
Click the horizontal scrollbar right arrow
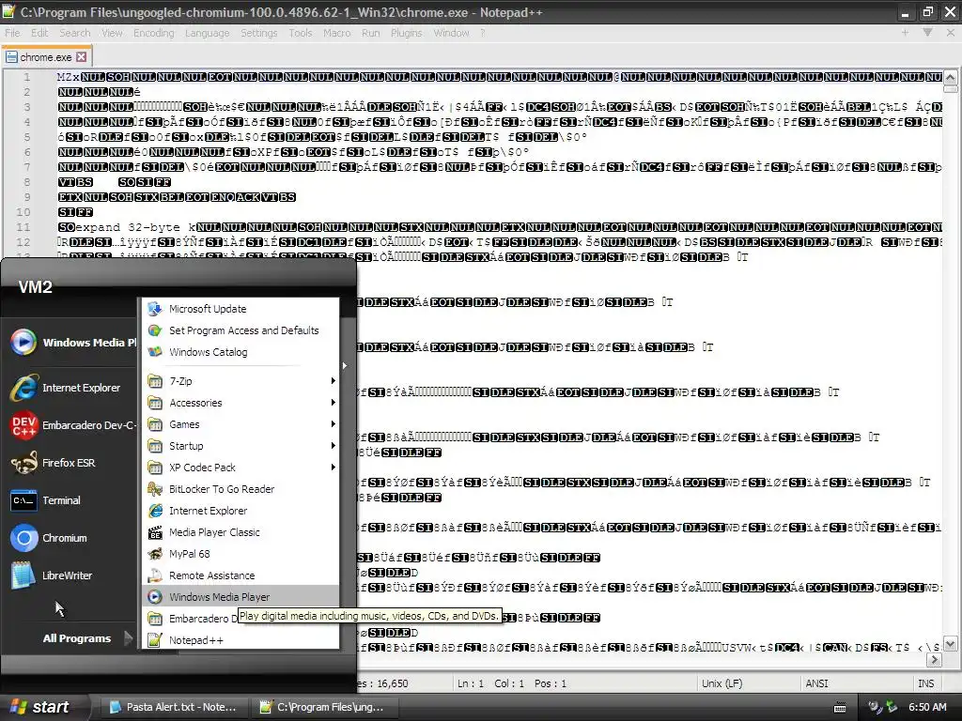(934, 660)
